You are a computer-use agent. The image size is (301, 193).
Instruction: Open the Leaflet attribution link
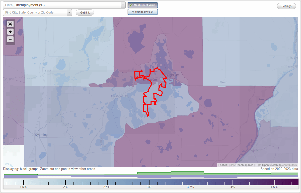point(222,165)
